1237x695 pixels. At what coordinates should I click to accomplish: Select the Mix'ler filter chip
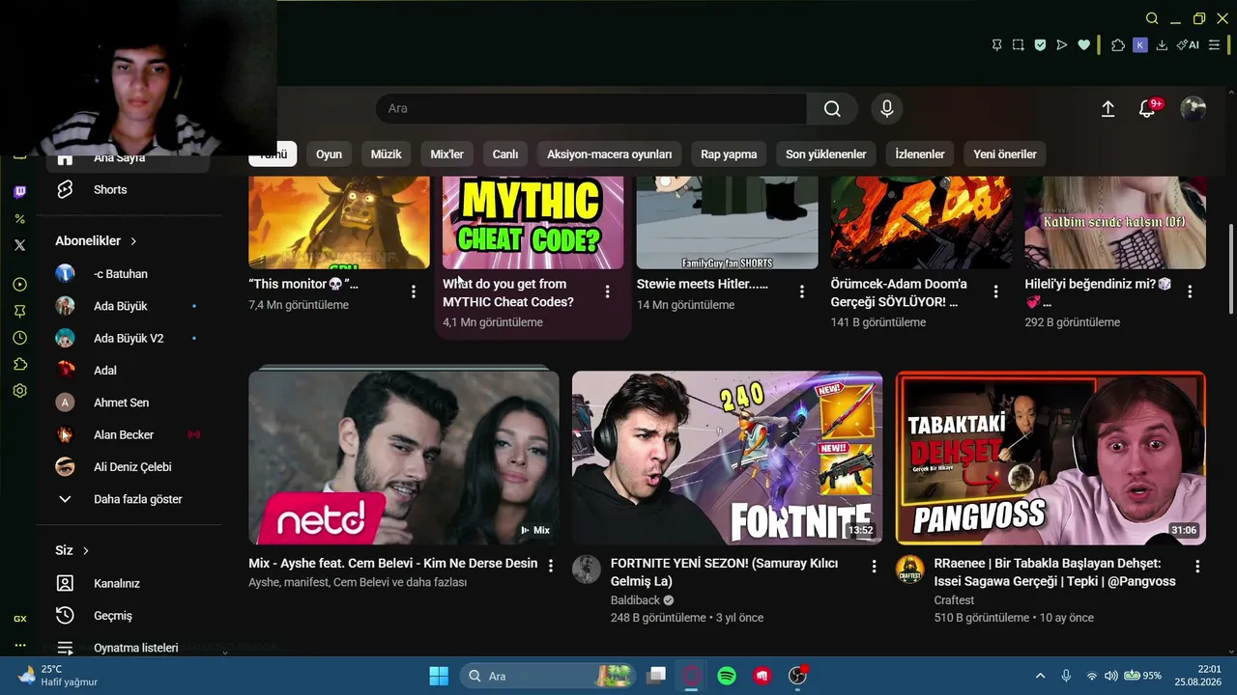(x=446, y=154)
